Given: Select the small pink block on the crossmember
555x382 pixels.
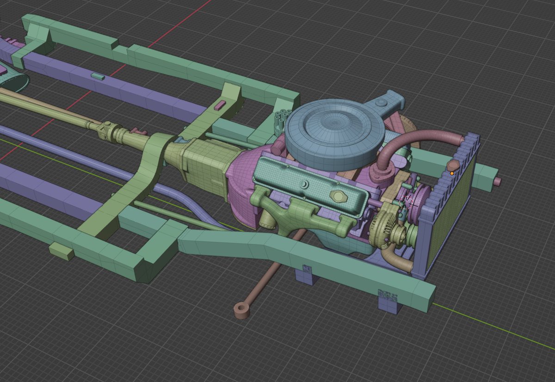Looking at the screenshot, I should [220, 105].
